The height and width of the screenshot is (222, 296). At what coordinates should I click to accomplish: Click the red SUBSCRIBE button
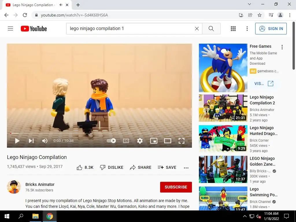click(x=176, y=187)
